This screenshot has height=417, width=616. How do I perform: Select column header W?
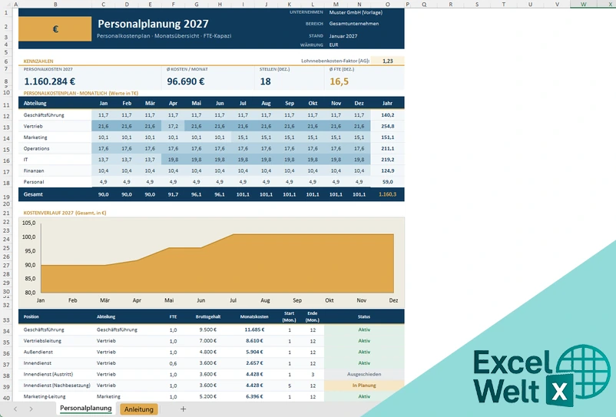[584, 4]
